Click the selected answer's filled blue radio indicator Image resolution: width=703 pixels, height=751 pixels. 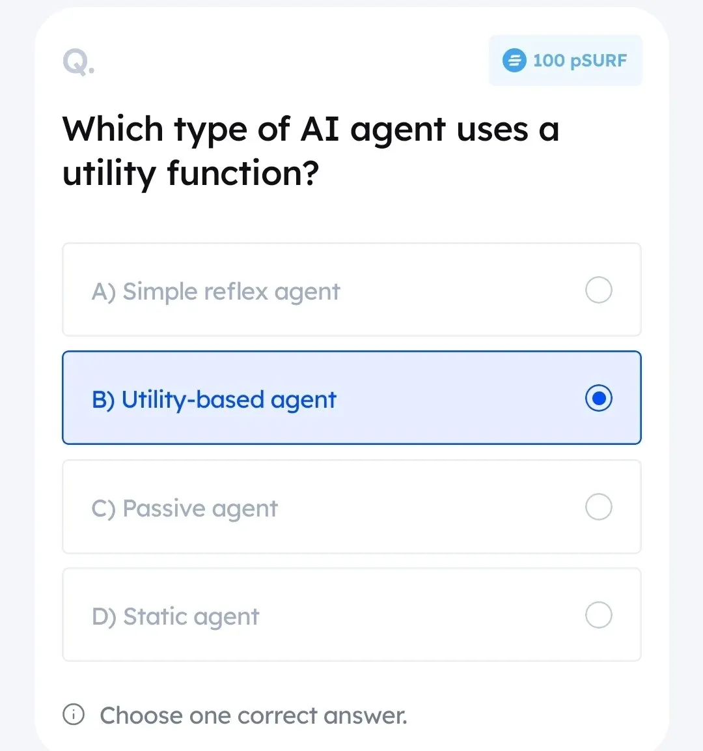pos(598,398)
